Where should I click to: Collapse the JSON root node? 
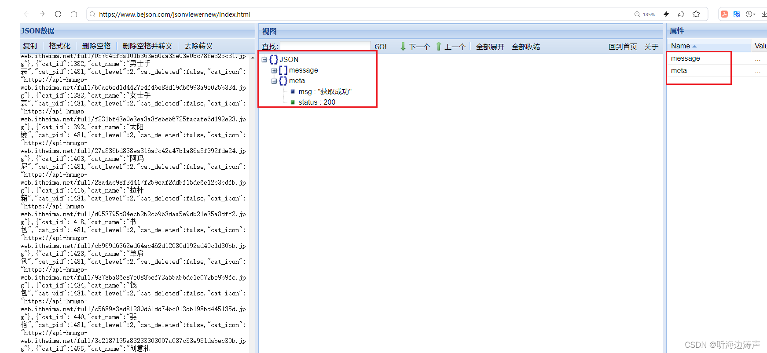coord(264,59)
